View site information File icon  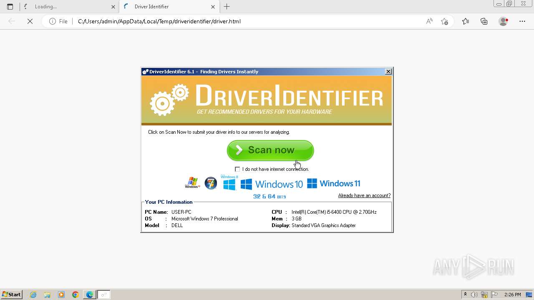pyautogui.click(x=58, y=21)
